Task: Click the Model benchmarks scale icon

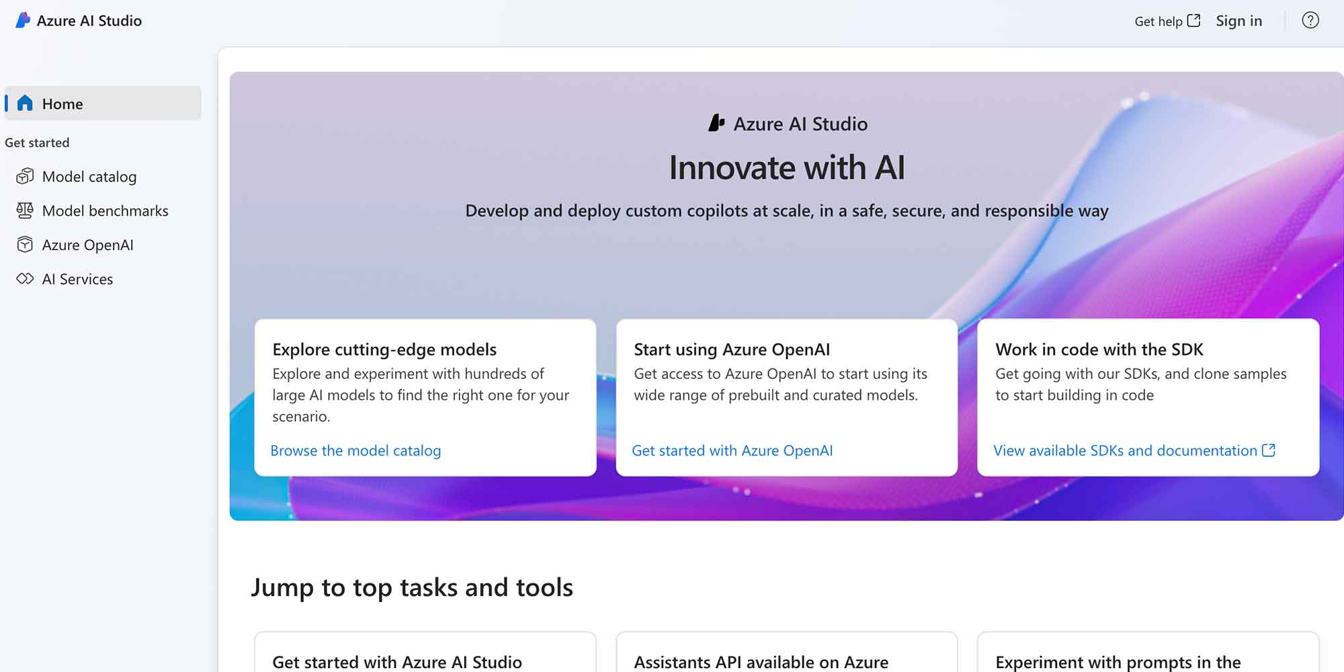Action: [x=25, y=210]
